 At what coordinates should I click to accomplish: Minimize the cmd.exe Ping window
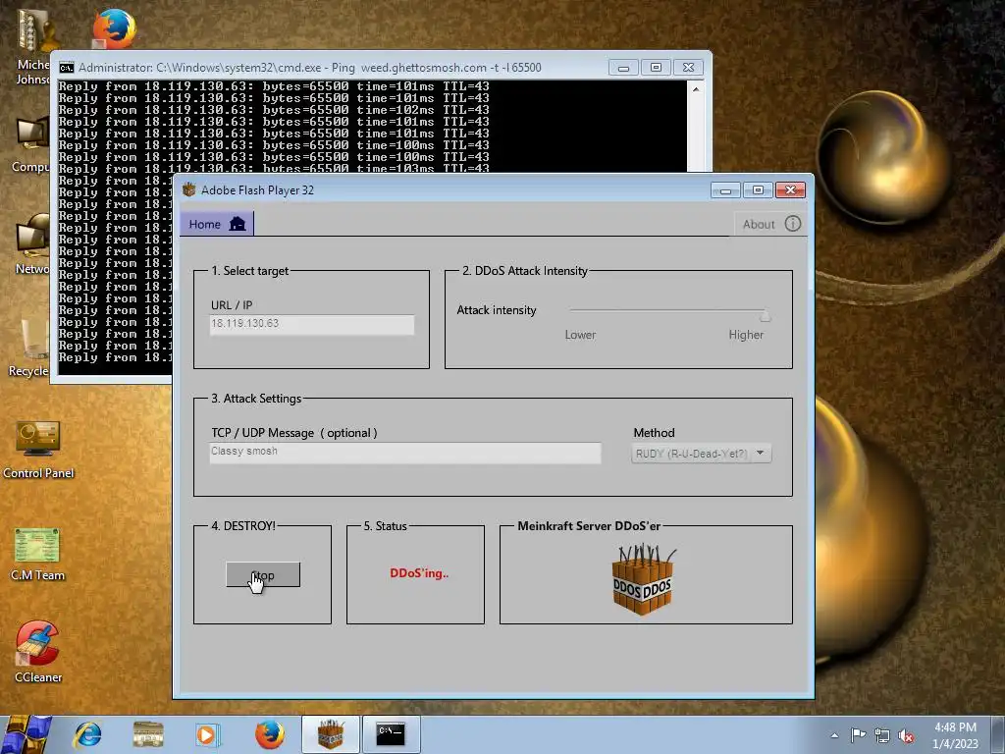623,68
